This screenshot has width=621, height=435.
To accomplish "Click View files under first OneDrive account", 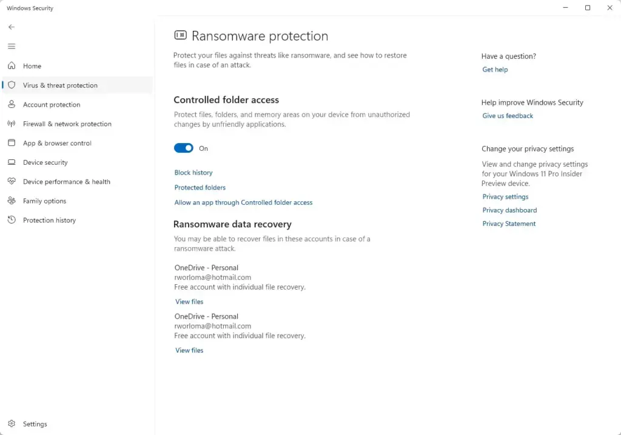I will coord(189,302).
